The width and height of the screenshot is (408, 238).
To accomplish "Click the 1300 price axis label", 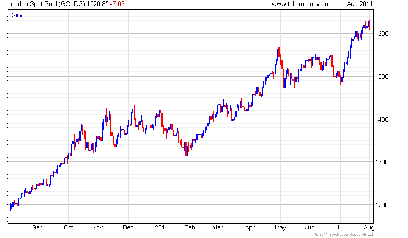I will (x=382, y=162).
